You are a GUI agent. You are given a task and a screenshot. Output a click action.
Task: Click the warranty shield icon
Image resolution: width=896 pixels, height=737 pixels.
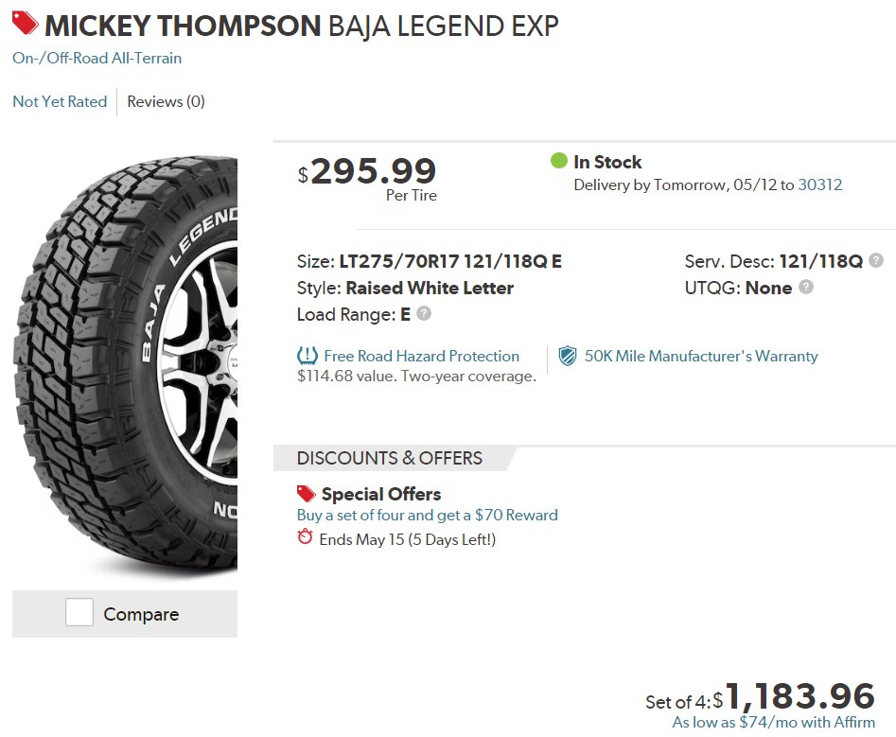point(567,356)
